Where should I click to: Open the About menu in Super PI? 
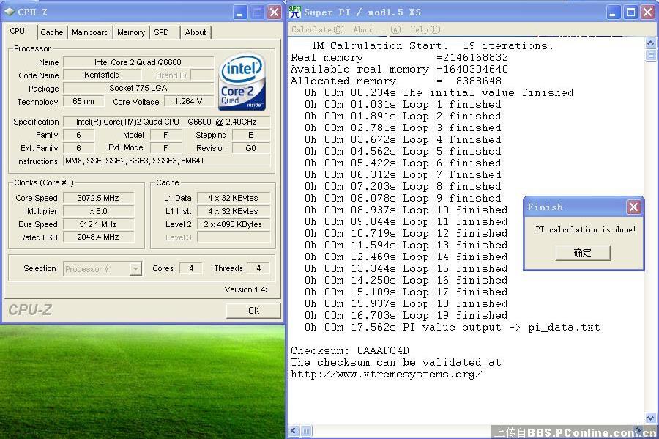click(x=377, y=29)
